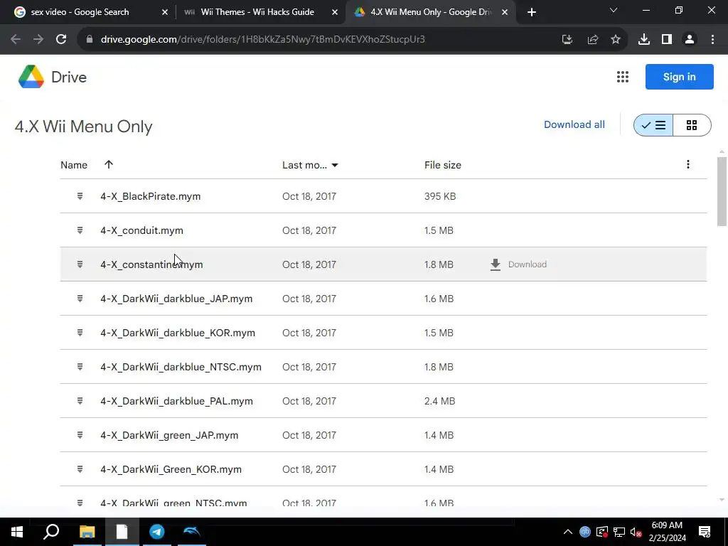The image size is (728, 546).
Task: Open the notification center
Action: coord(705,532)
